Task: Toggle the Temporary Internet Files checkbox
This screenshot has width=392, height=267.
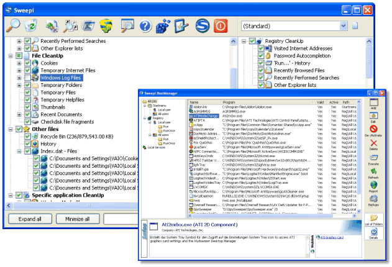Action: [x=27, y=70]
